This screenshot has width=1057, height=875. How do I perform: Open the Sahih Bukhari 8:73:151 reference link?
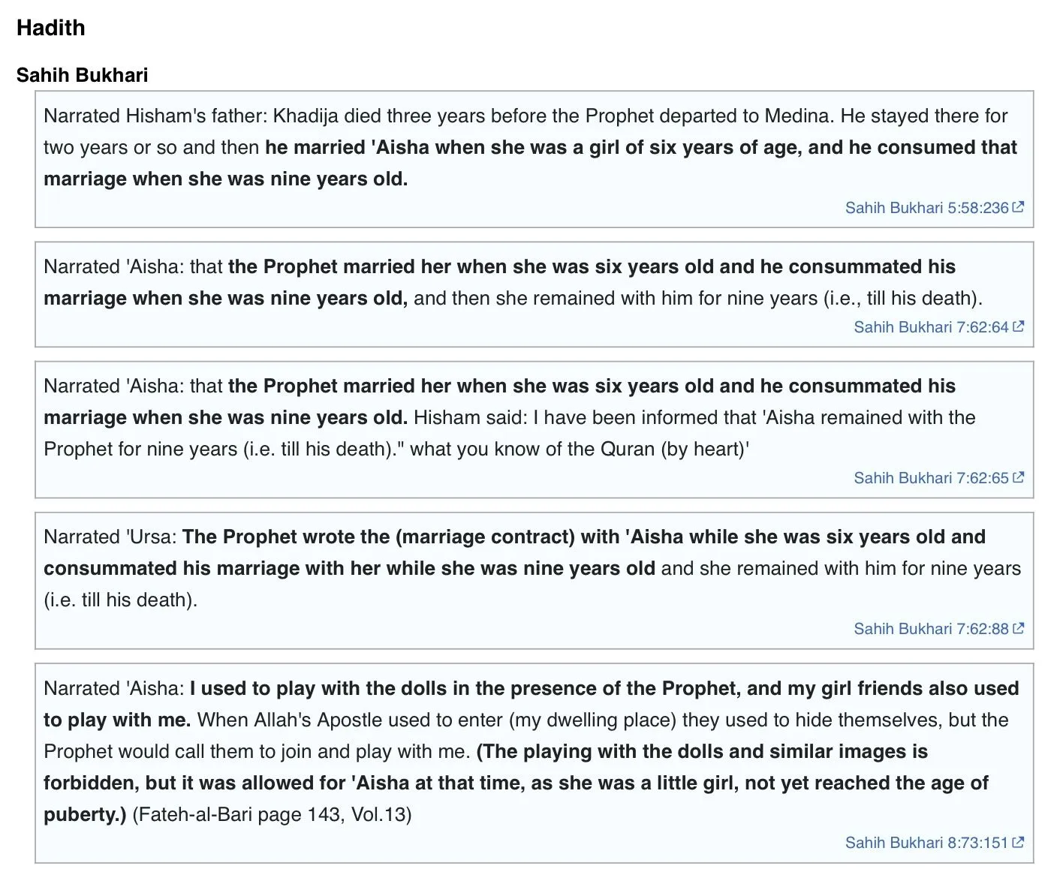point(926,843)
